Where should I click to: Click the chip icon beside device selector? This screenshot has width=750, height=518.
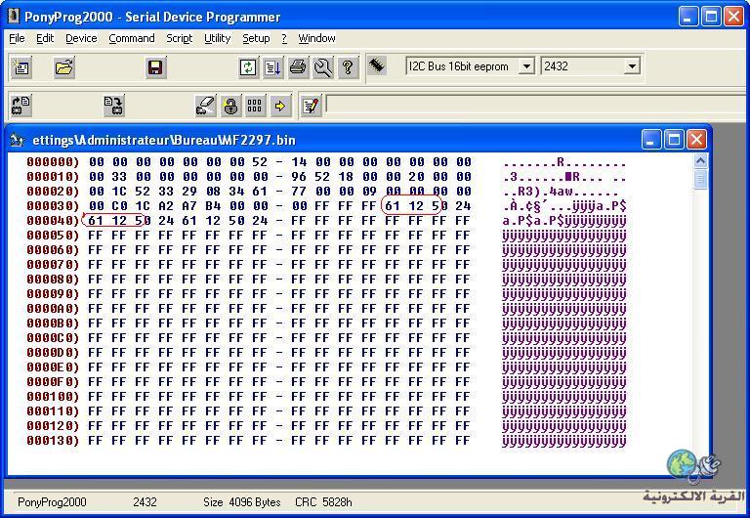[x=377, y=65]
